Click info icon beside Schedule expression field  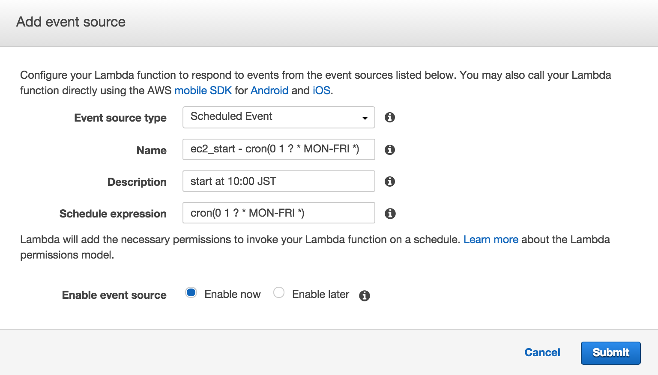(x=390, y=214)
